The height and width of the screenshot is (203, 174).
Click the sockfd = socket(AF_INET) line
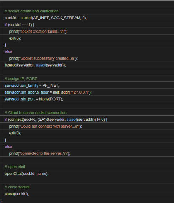click(46, 18)
